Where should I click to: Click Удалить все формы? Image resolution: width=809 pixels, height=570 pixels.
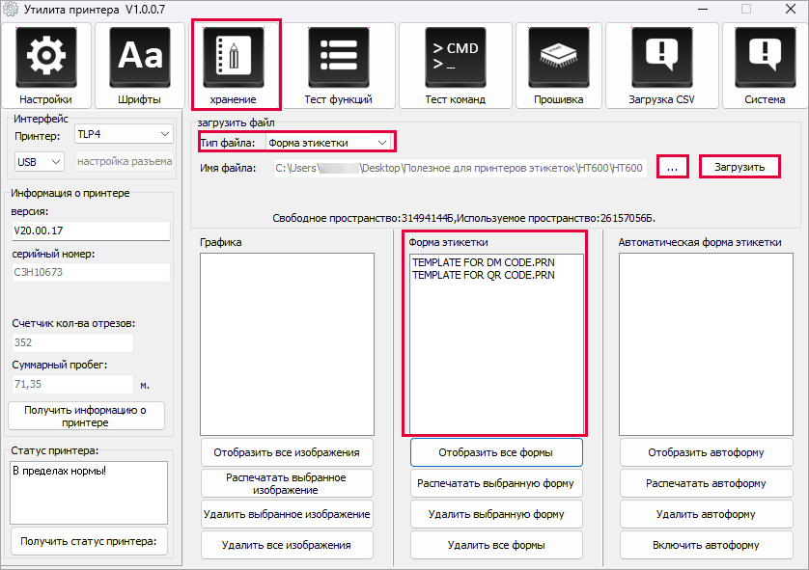pos(496,545)
